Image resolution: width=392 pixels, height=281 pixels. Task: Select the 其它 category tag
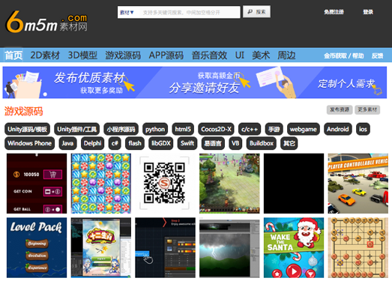[x=289, y=143]
